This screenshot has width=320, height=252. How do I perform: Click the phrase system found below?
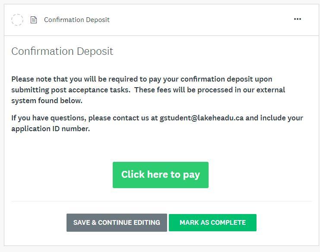point(47,101)
